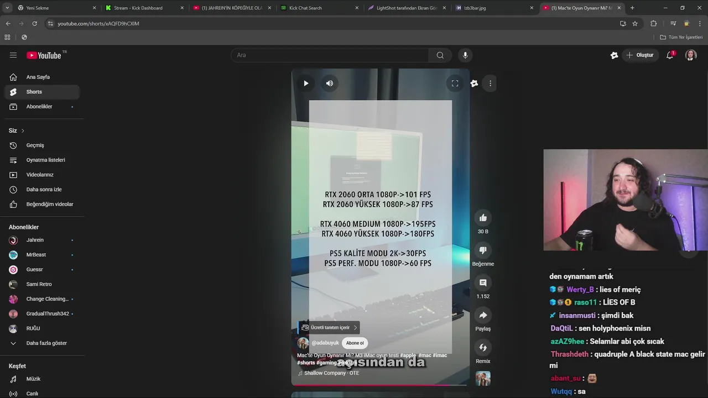Viewport: 708px width, 398px height.
Task: Open the Guessr subscription channel
Action: 42,269
